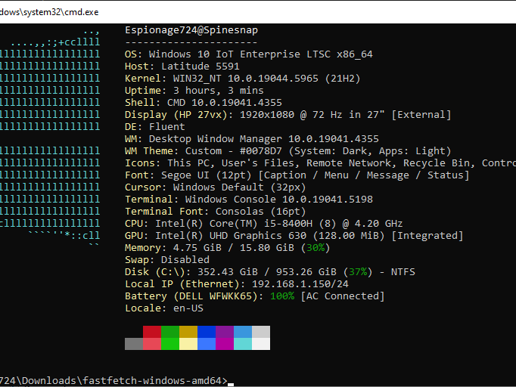Click the green 100% battery value
The height and width of the screenshot is (387, 516).
click(x=282, y=296)
